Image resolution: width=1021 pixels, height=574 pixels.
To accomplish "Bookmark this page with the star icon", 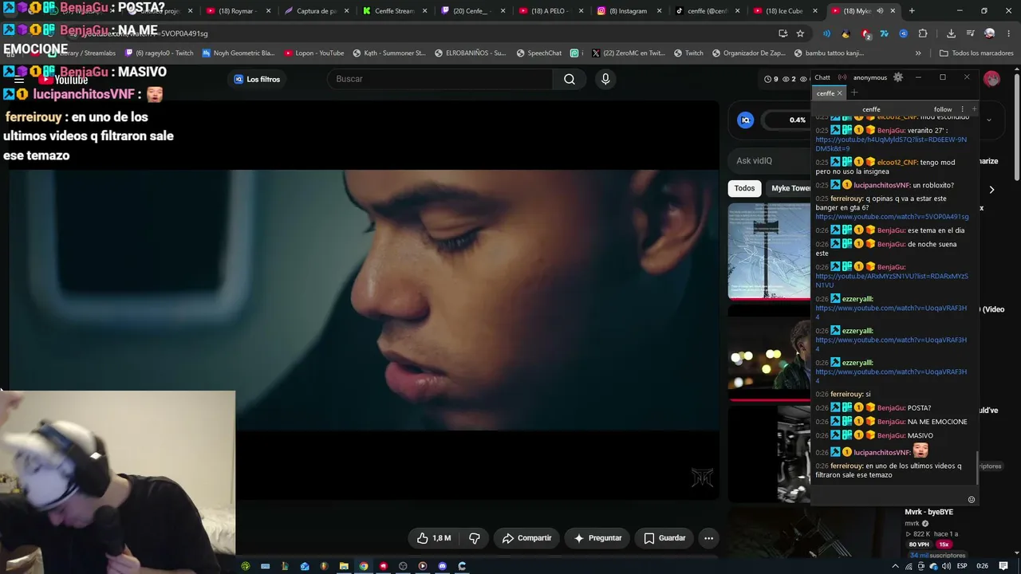I will pos(800,33).
